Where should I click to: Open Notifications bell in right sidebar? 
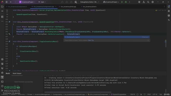[x=169, y=6]
